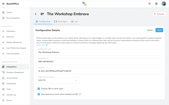The width and height of the screenshot is (169, 105).
Task: Click the Attendance chart icon
Action: tap(3, 31)
